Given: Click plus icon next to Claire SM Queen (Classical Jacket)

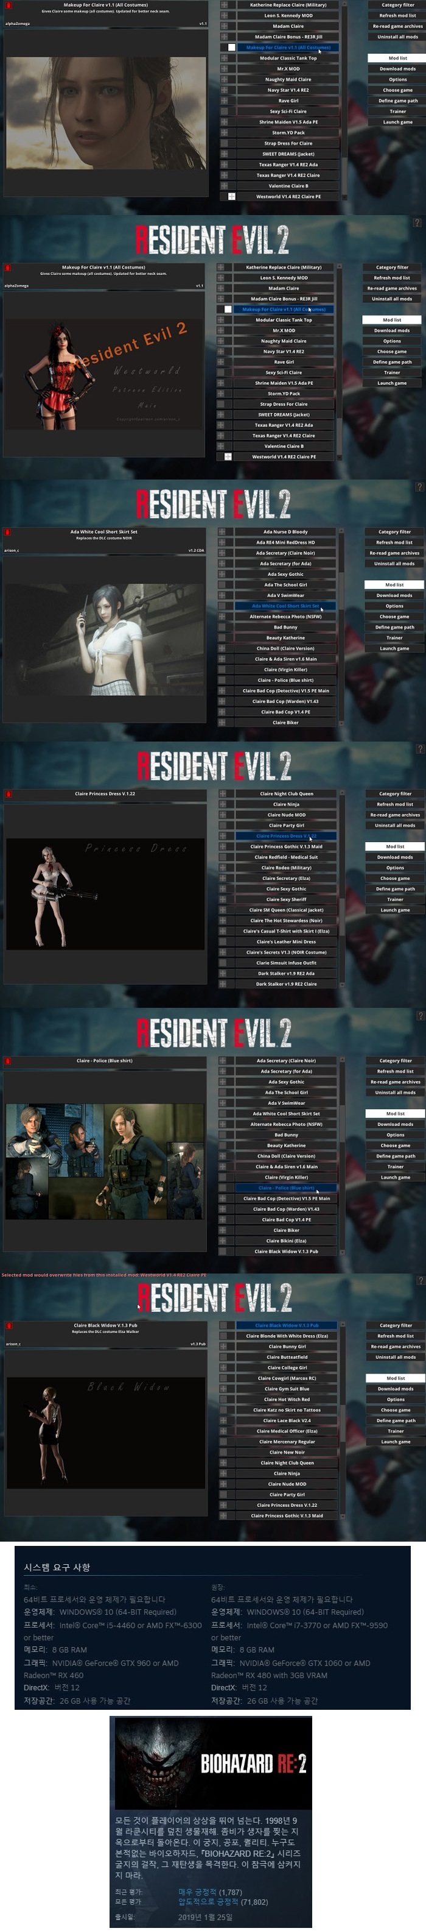Looking at the screenshot, I should pyautogui.click(x=222, y=910).
